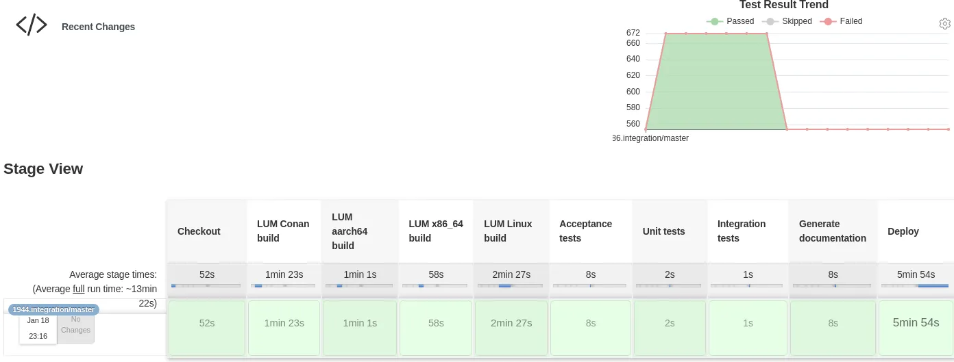Image resolution: width=954 pixels, height=362 pixels.
Task: Open the Deploy stage cell showing 5min 54s
Action: pos(916,328)
